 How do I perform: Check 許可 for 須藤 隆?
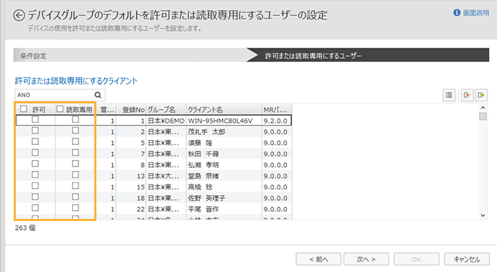(35, 141)
